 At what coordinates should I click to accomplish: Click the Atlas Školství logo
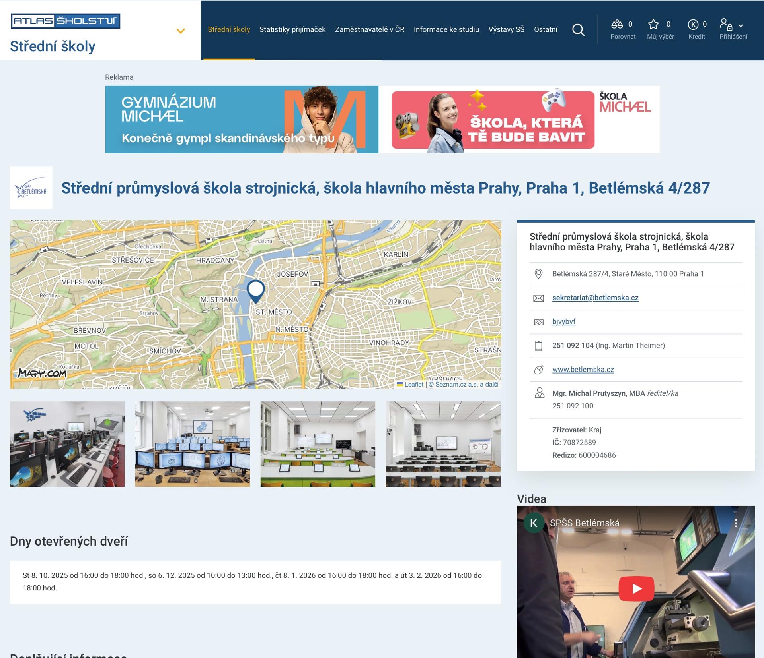click(65, 21)
